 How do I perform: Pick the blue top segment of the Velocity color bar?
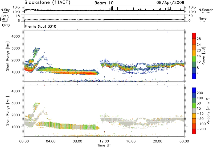194,90
